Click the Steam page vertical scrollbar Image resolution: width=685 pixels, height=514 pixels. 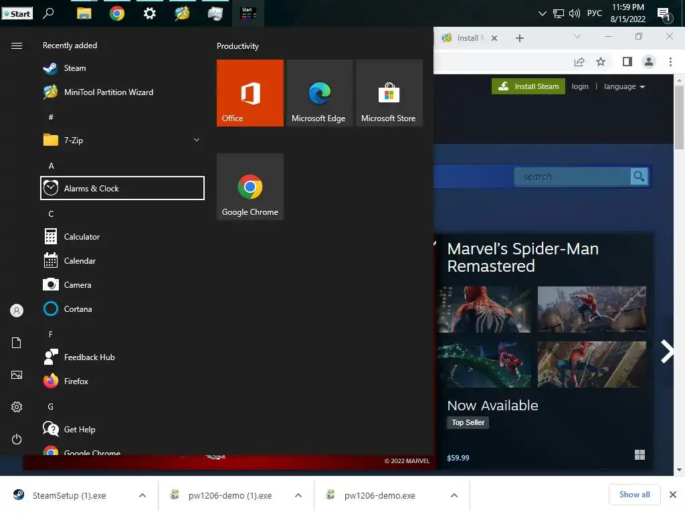(x=679, y=117)
